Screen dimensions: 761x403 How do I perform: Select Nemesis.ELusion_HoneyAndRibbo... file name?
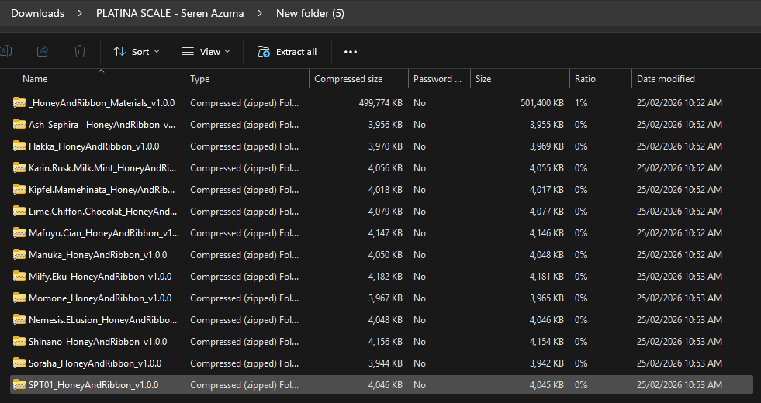(x=103, y=319)
